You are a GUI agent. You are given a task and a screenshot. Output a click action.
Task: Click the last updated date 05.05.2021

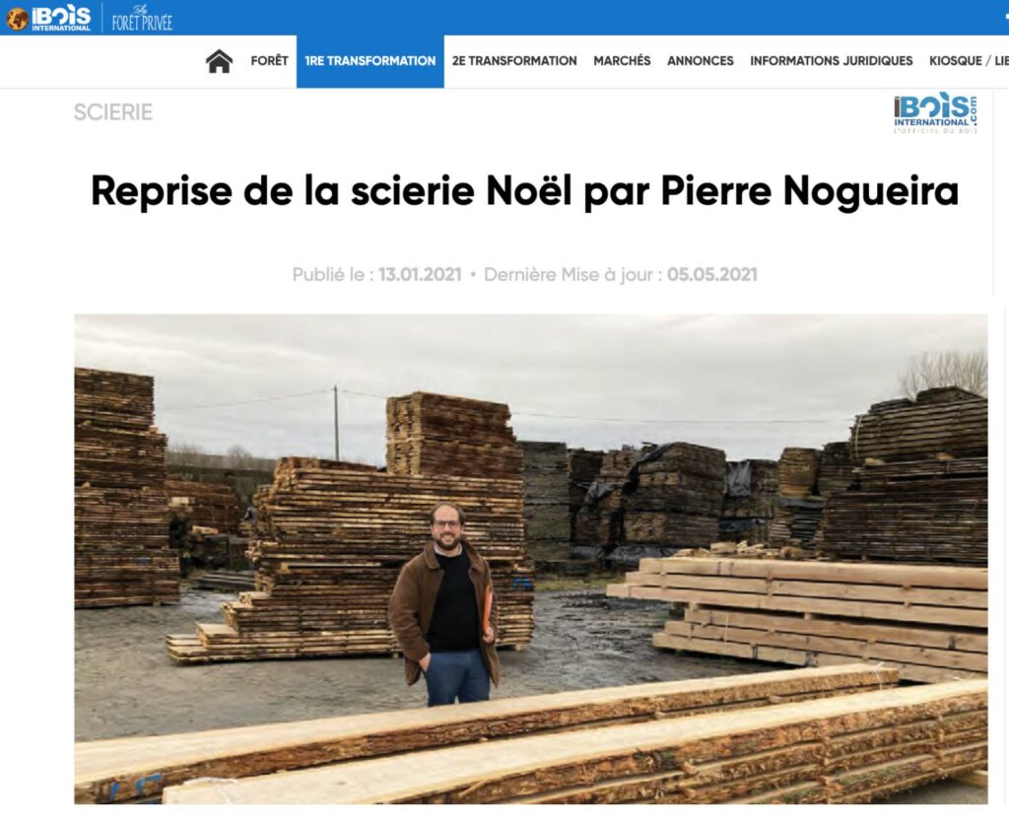click(711, 275)
